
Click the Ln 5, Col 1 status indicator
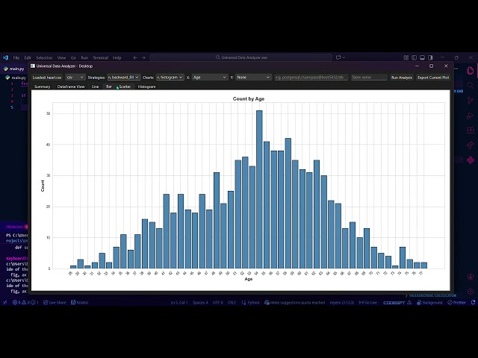click(179, 302)
